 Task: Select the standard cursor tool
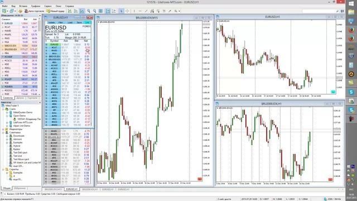click(121, 11)
